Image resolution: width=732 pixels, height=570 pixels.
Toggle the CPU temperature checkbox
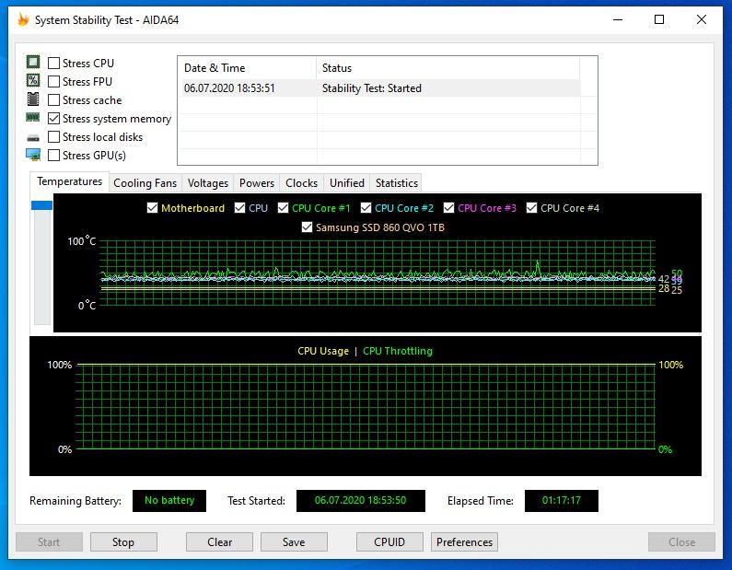click(x=239, y=208)
